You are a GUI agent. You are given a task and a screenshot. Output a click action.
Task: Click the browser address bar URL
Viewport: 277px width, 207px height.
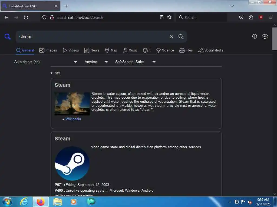(x=80, y=18)
